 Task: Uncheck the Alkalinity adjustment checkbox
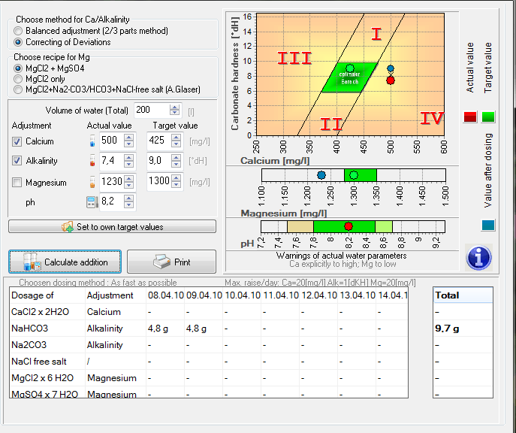coord(17,162)
